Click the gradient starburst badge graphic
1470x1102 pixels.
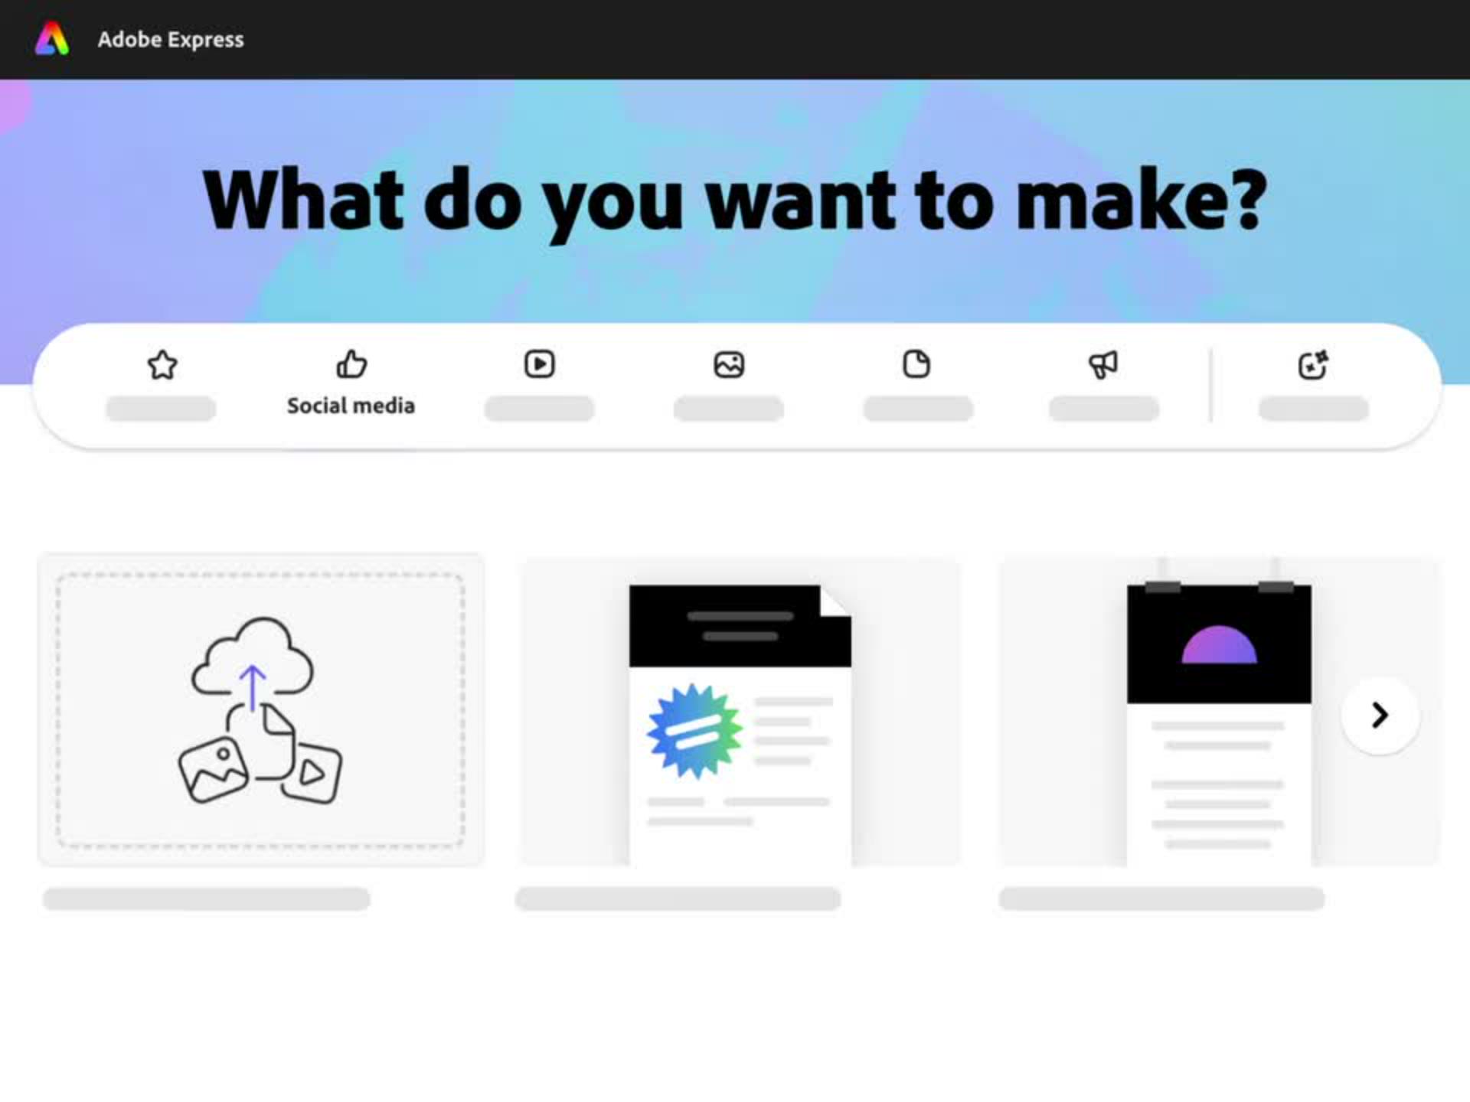pyautogui.click(x=695, y=731)
